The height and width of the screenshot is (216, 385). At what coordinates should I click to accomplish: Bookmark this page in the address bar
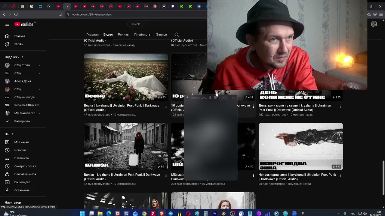point(60,14)
